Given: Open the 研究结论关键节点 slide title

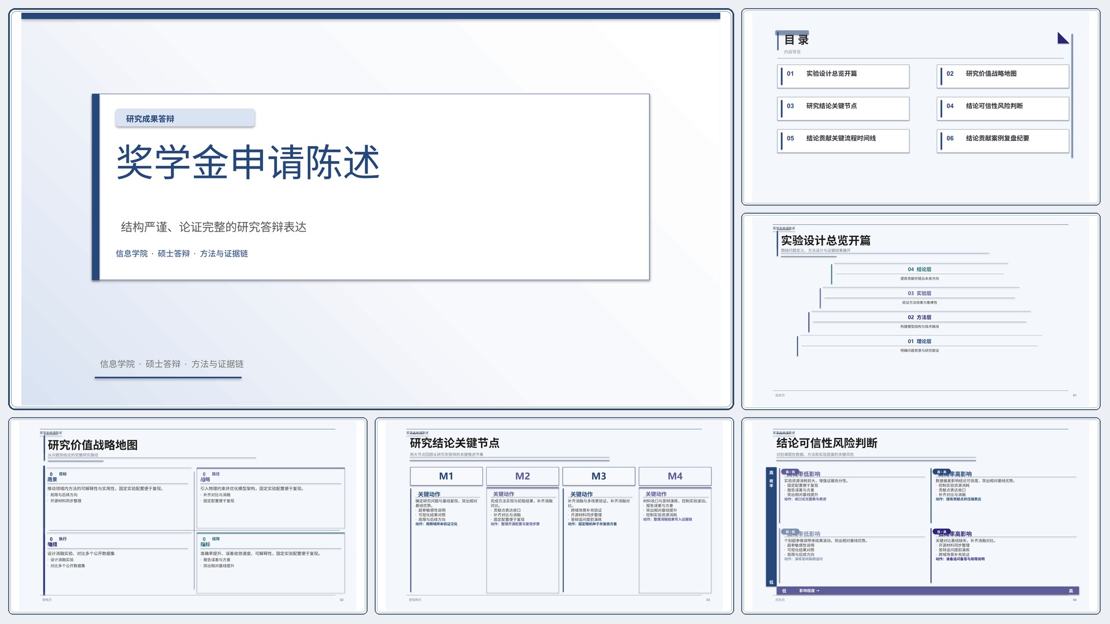Looking at the screenshot, I should pos(454,443).
